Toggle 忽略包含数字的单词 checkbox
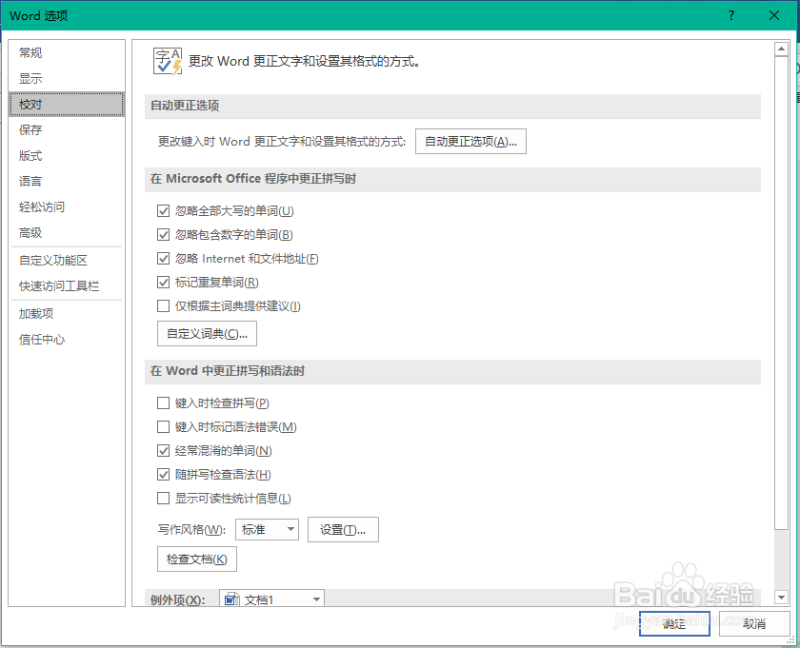The image size is (800, 648). pyautogui.click(x=163, y=234)
